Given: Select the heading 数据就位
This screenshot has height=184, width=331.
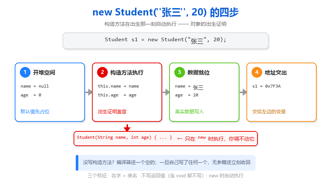Looking at the screenshot, I should [x=199, y=72].
